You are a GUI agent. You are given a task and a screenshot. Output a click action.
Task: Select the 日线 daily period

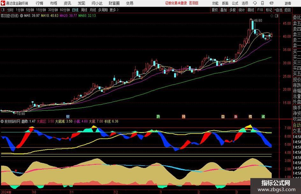pyautogui.click(x=75, y=10)
